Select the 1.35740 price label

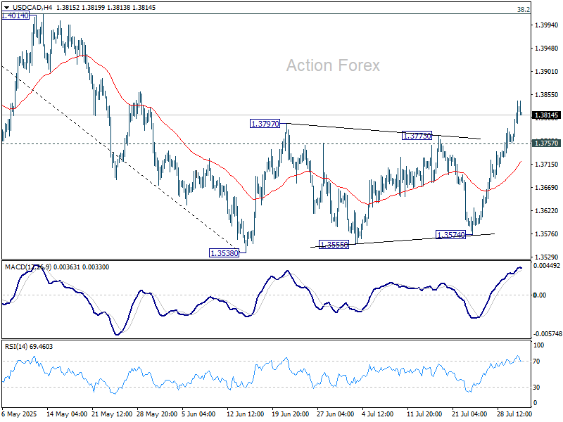point(450,235)
